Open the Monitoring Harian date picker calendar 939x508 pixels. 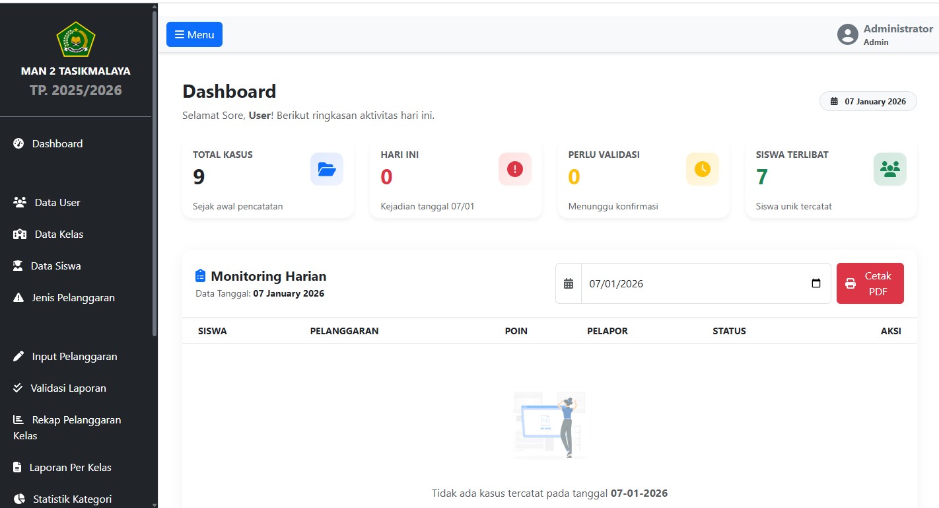coord(816,283)
